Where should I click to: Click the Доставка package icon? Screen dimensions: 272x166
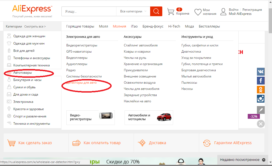[142, 143]
